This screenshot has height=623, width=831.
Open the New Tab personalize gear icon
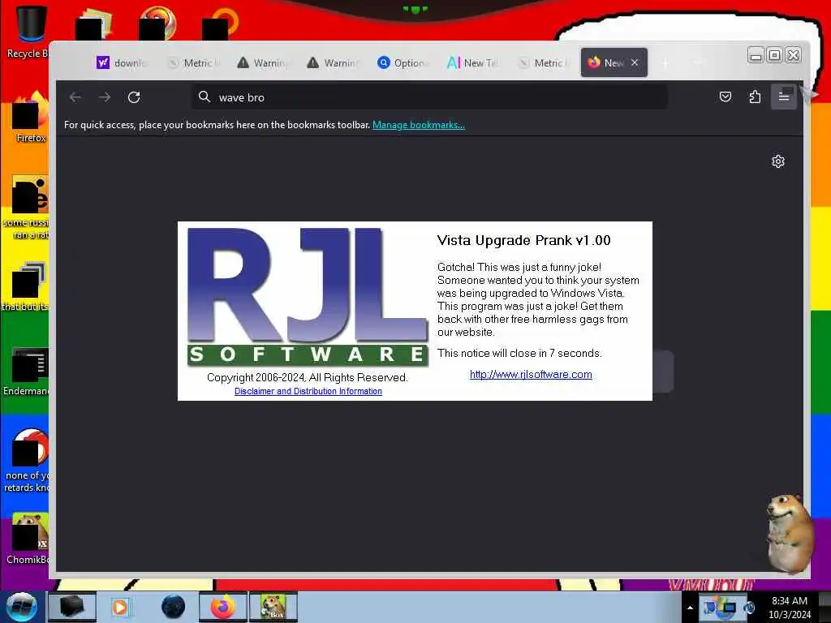click(777, 161)
